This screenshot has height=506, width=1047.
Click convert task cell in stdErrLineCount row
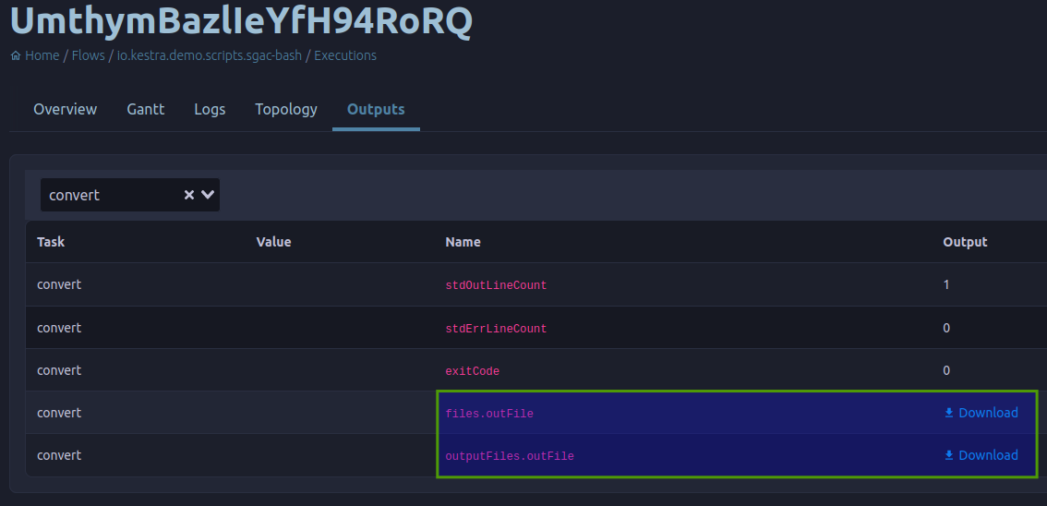coord(59,328)
